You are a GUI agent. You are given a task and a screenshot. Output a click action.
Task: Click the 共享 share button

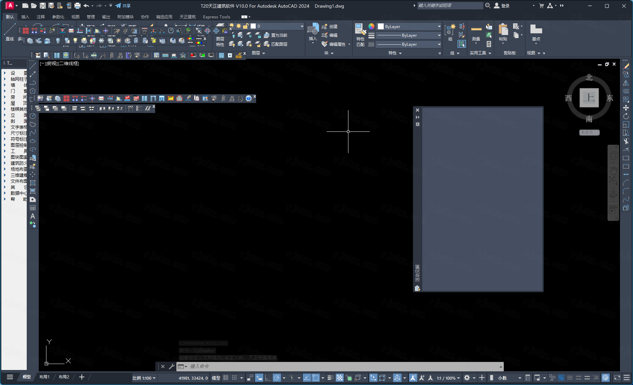(123, 6)
